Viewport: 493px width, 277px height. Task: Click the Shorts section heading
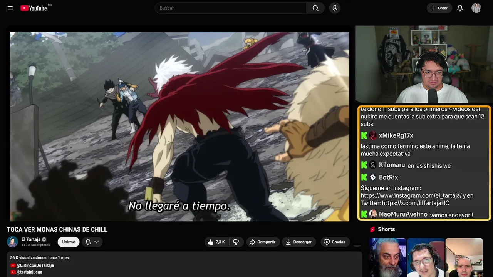pos(386,229)
